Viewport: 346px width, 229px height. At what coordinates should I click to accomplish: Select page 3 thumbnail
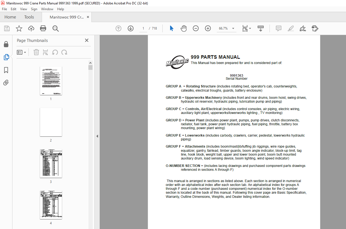[x=51, y=164]
